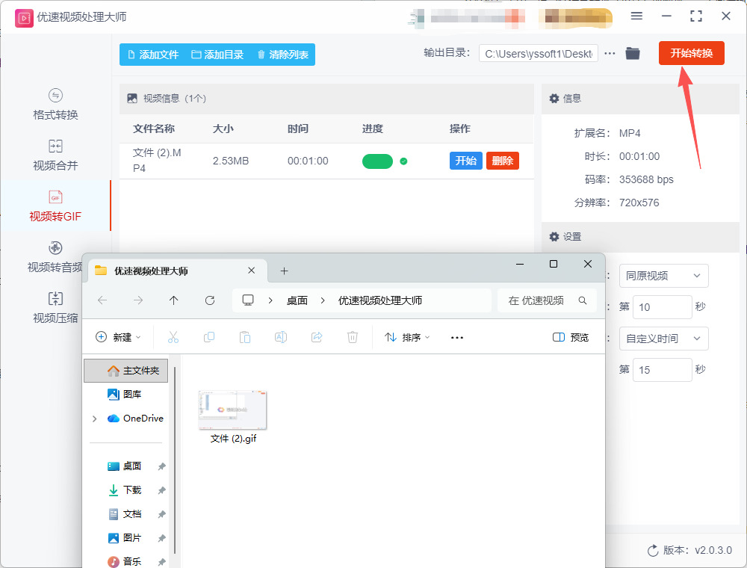Click 添加文件 in the toolbar
Viewport: 747px width, 568px height.
coord(153,55)
